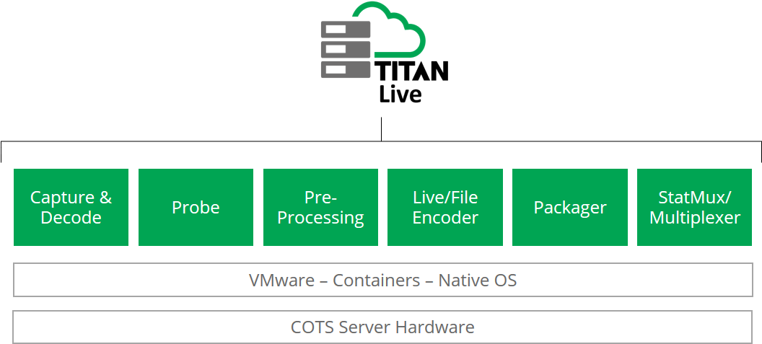Image resolution: width=762 pixels, height=344 pixels.
Task: Click the horizontal bracket line above the blocks
Action: tap(382, 142)
